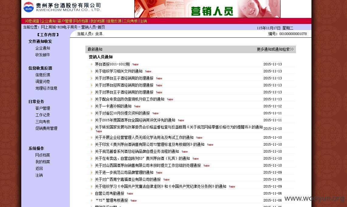Screen dimensions: 347x207
Task: Open 信息反馈 in the left sidebar
Action: [43, 75]
